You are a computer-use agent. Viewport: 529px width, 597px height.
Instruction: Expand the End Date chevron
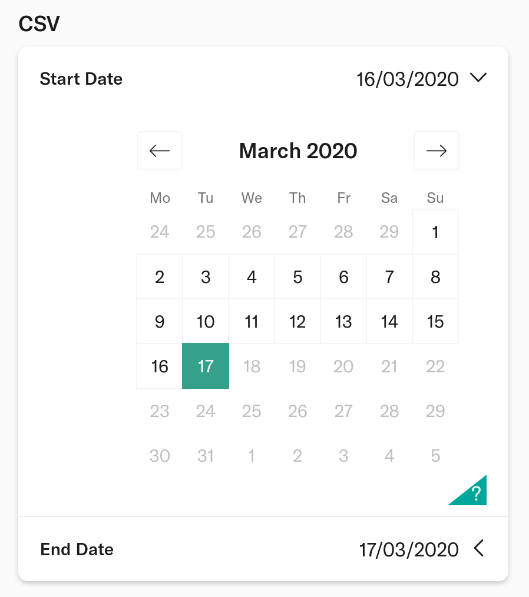(x=479, y=548)
